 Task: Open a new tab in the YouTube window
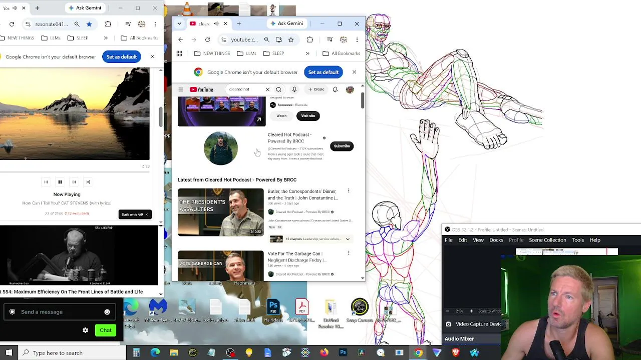point(239,23)
